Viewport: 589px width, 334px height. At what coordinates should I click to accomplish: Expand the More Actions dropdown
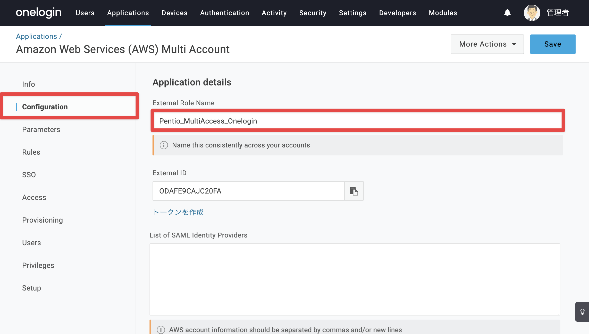(487, 44)
